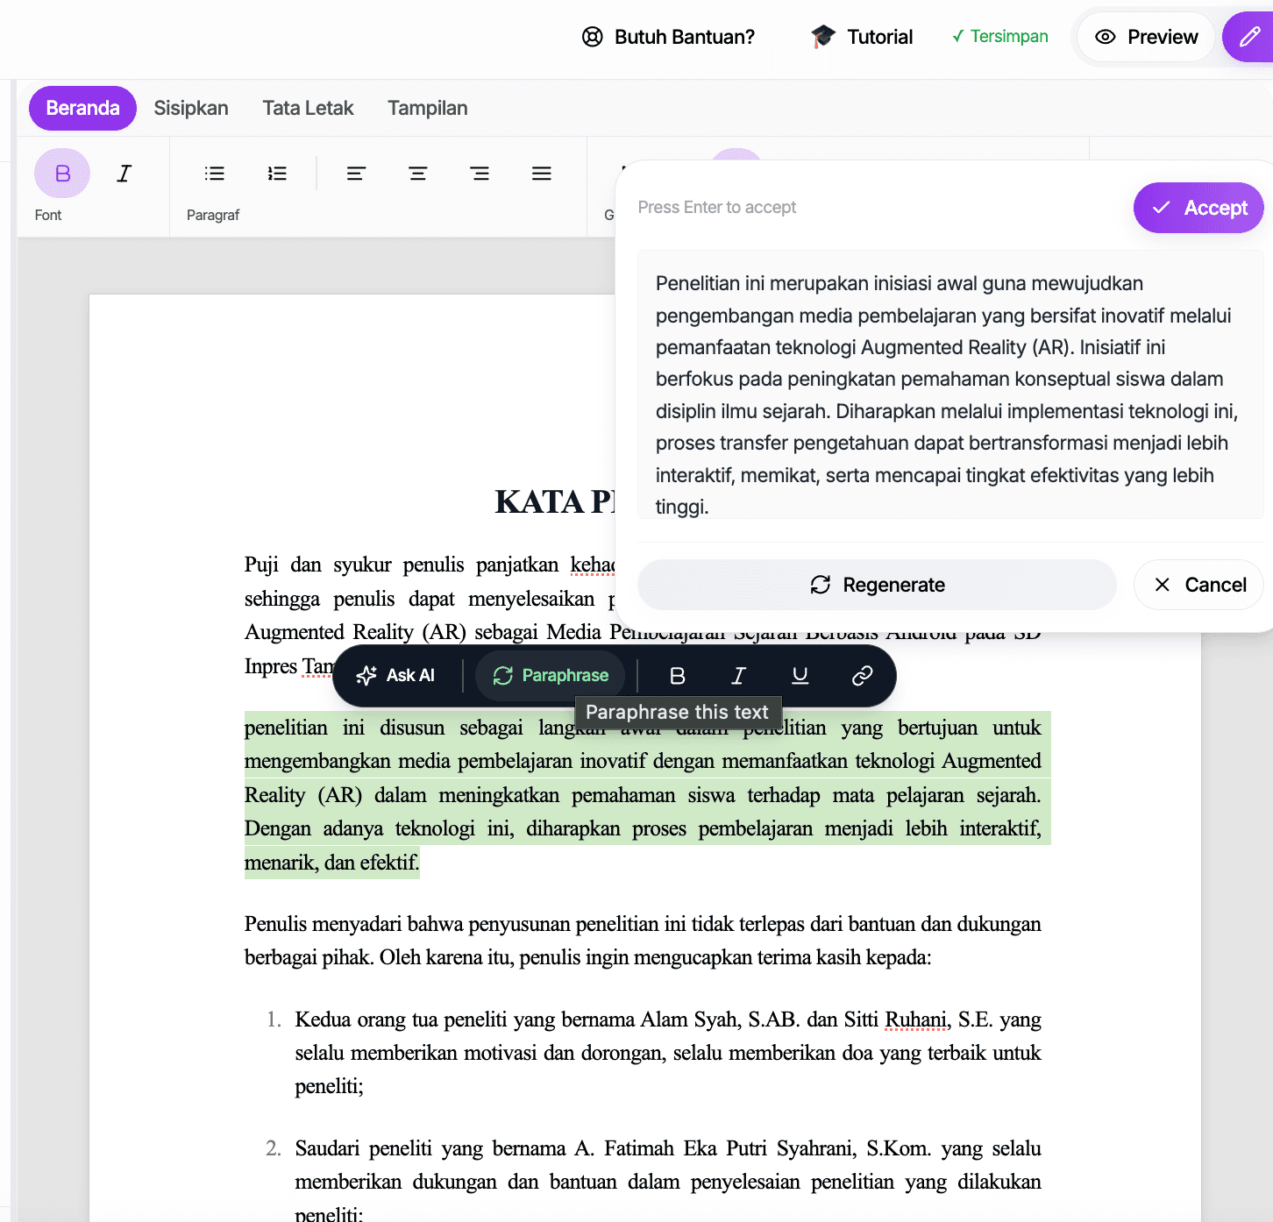Open document Preview
1273x1222 pixels.
1146,37
